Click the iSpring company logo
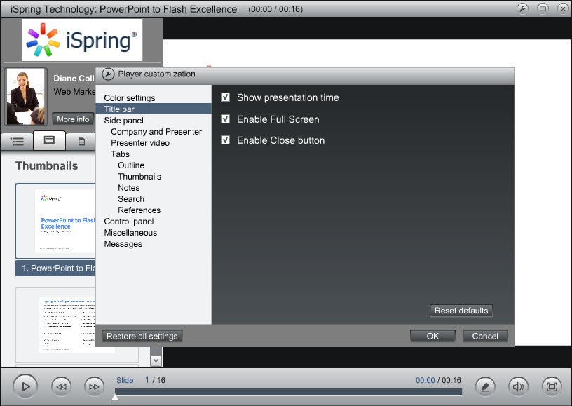Viewport: 572px width, 406px height. coord(82,40)
